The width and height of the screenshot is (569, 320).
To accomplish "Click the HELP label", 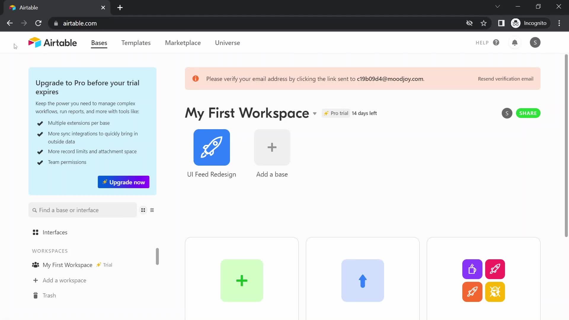I will [x=482, y=43].
